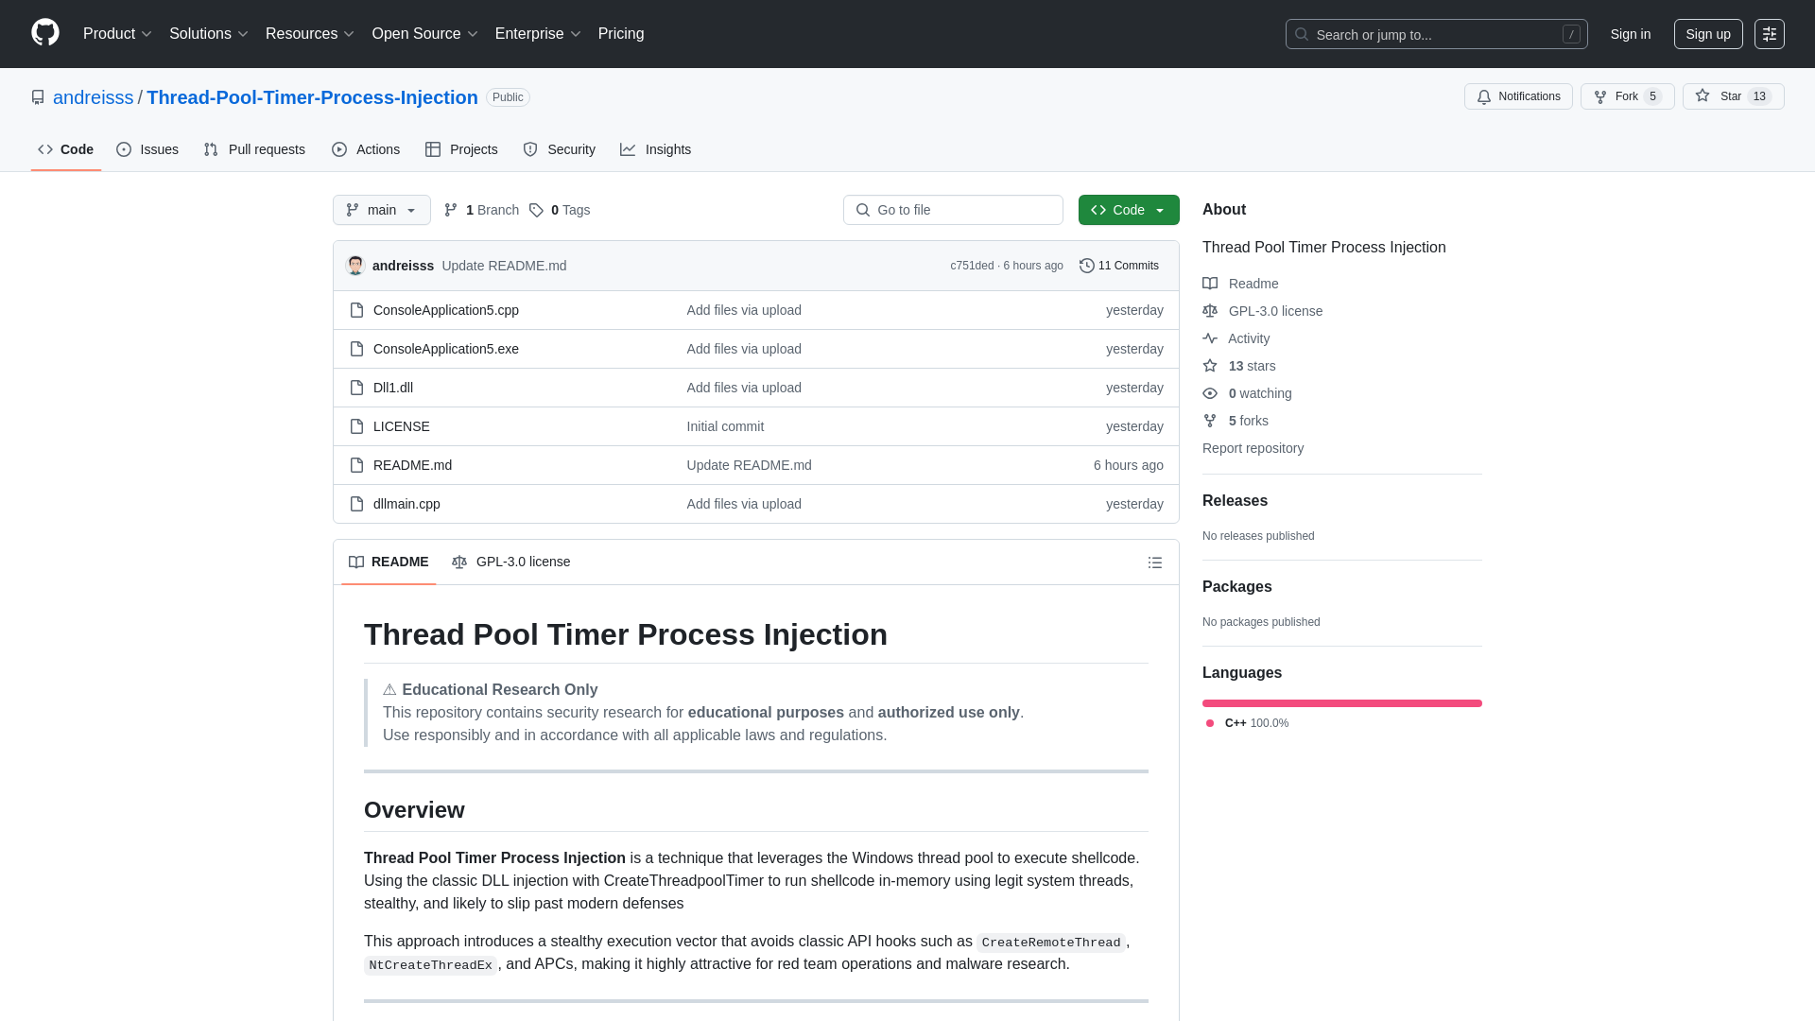Open the Releases heading link
This screenshot has height=1021, width=1815.
click(x=1235, y=501)
